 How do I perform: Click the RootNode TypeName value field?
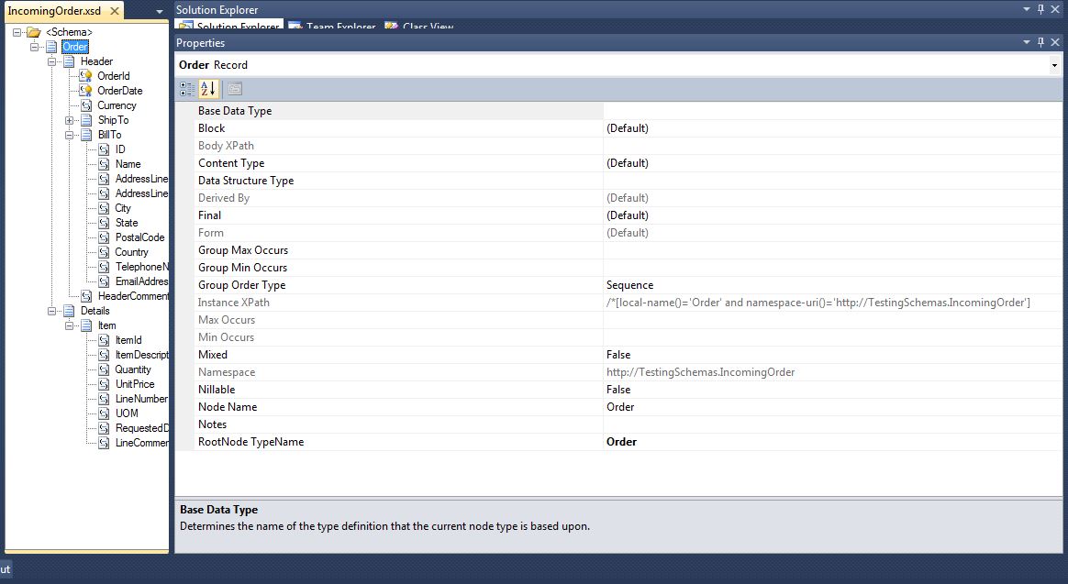click(832, 442)
